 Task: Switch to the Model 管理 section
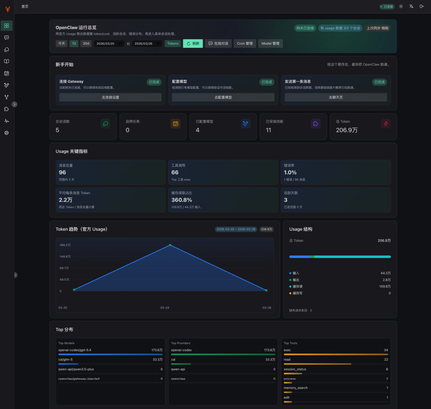coord(270,43)
